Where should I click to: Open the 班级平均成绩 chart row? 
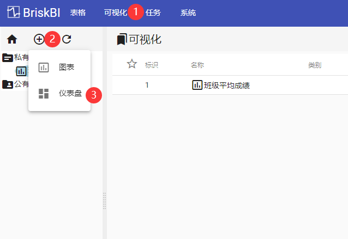pyautogui.click(x=230, y=85)
